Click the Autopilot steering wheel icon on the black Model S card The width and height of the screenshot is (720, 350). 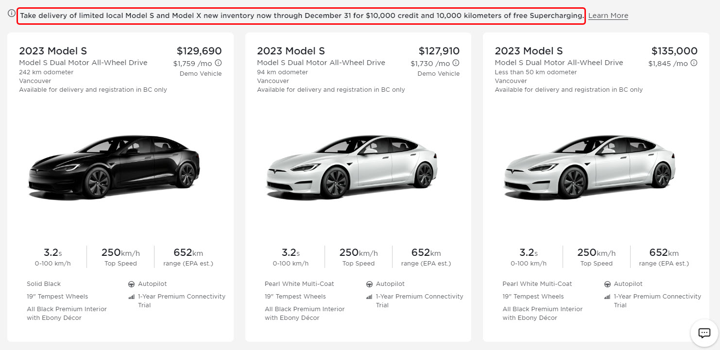click(132, 284)
